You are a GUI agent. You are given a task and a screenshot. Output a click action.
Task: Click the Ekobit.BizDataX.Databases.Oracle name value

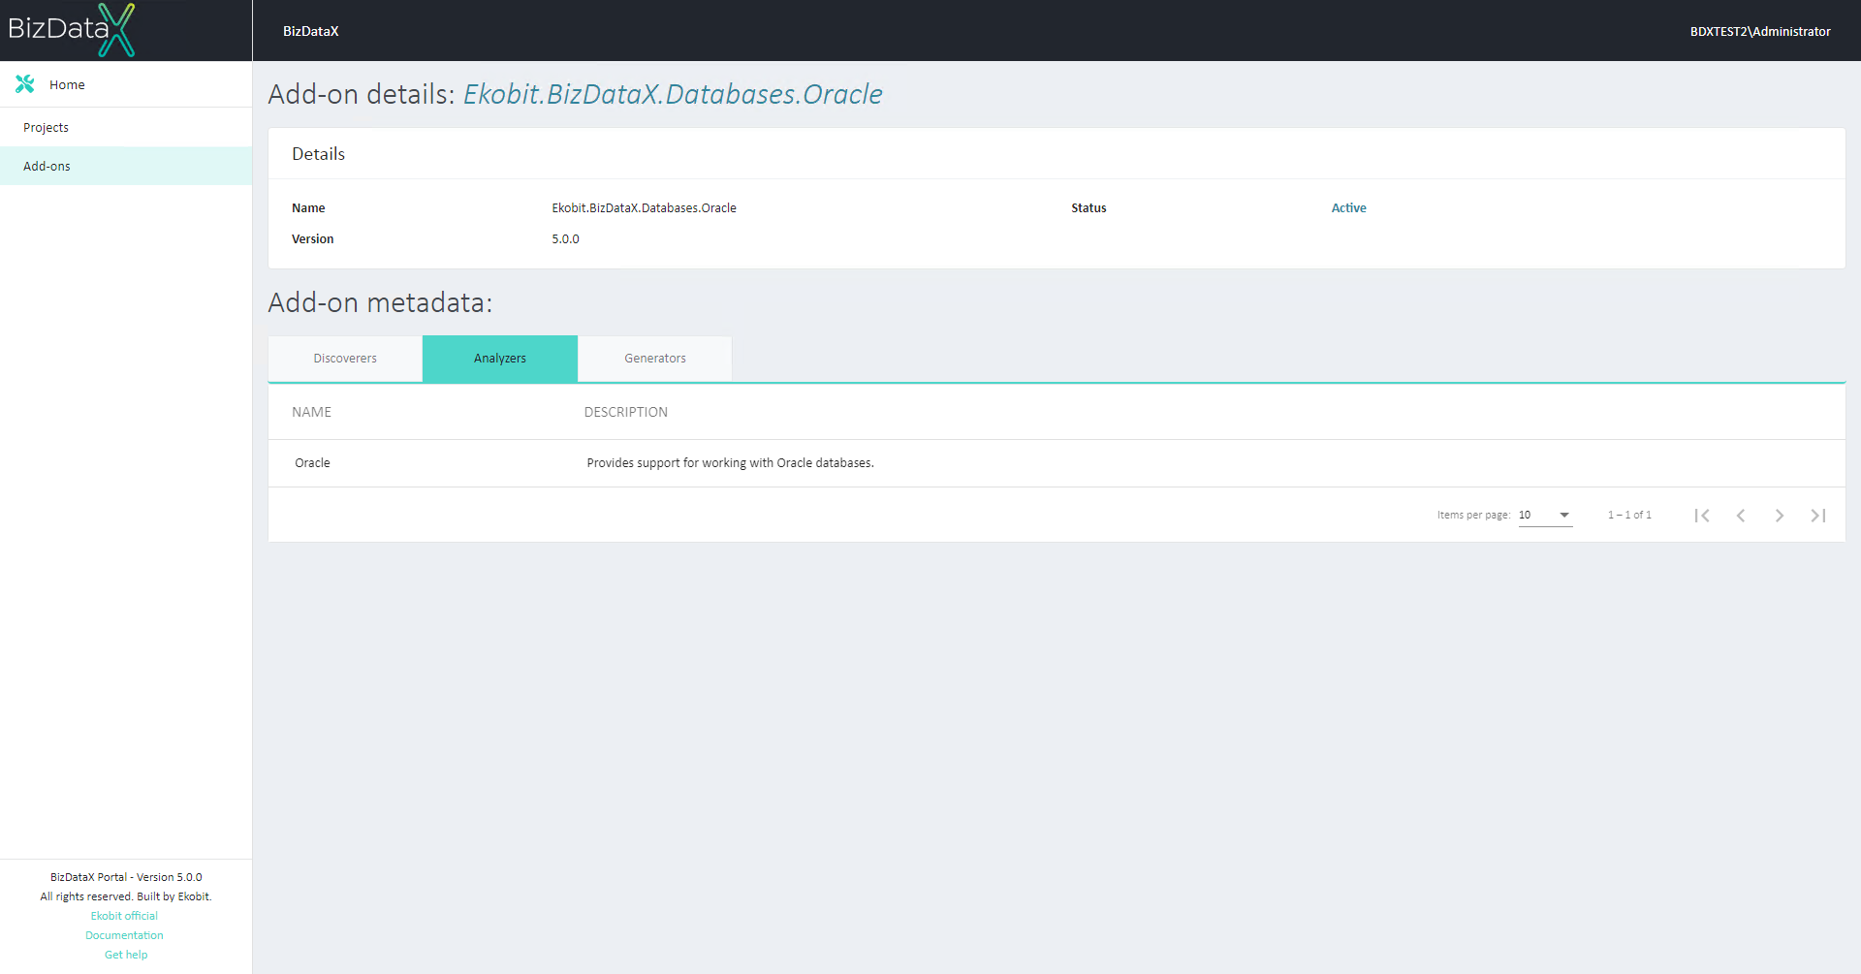pyautogui.click(x=644, y=207)
